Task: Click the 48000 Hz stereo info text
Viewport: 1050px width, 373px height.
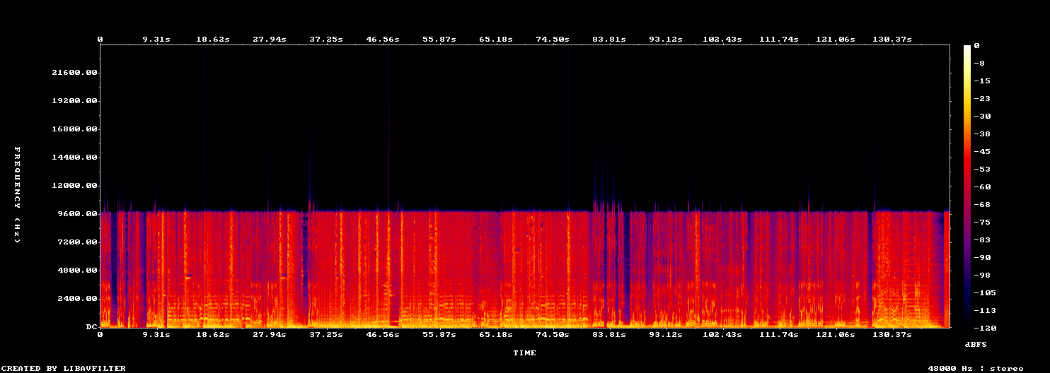Action: pos(976,368)
